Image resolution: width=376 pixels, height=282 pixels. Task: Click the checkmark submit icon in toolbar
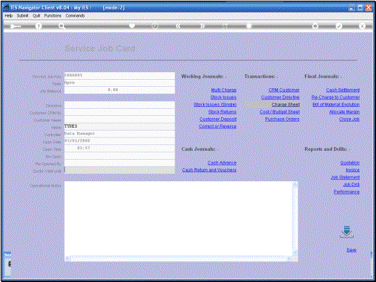tap(339, 26)
